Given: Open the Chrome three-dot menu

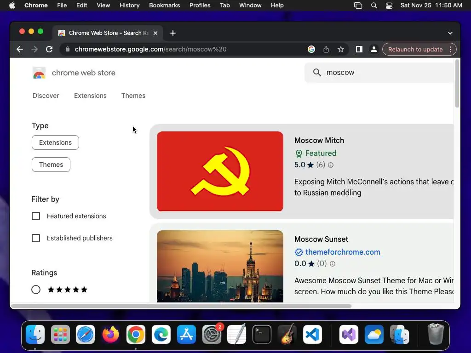Looking at the screenshot, I should click(450, 49).
